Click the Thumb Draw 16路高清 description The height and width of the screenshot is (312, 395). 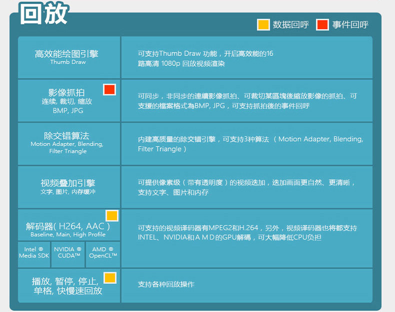[x=205, y=58]
